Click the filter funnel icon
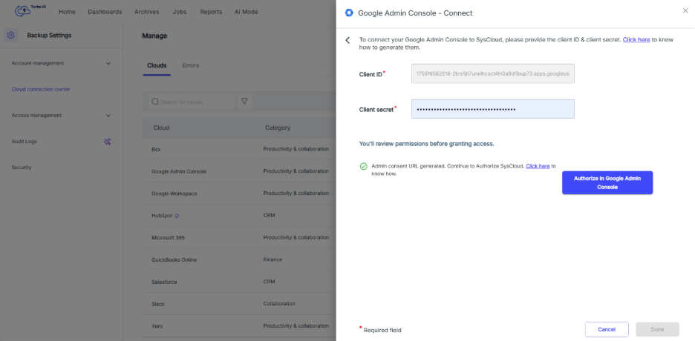The width and height of the screenshot is (695, 341). 244,102
